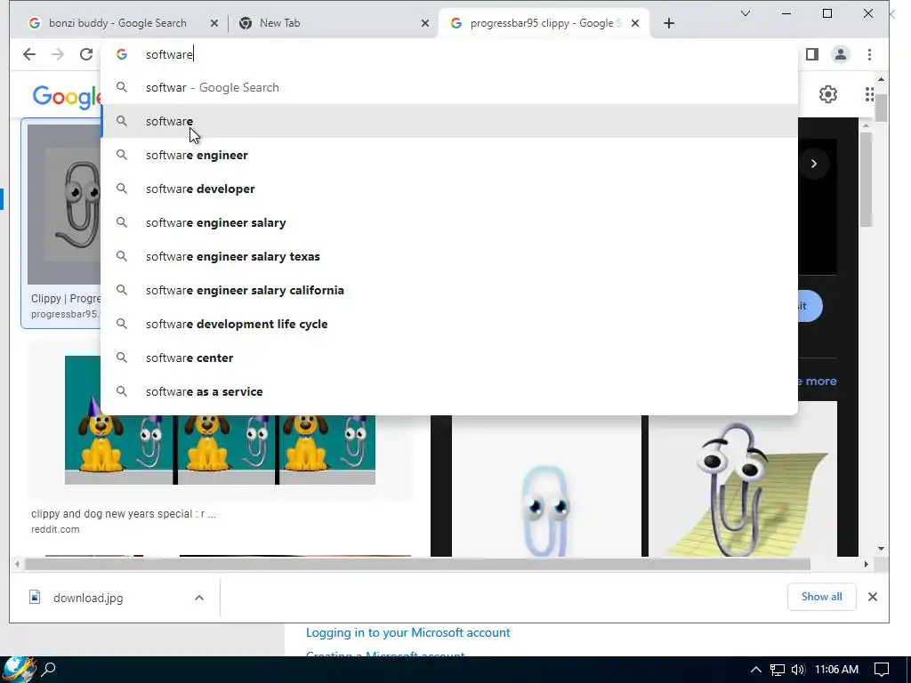Choose 'software engineer' suggestion
Screen dimensions: 911x683
tap(449, 155)
